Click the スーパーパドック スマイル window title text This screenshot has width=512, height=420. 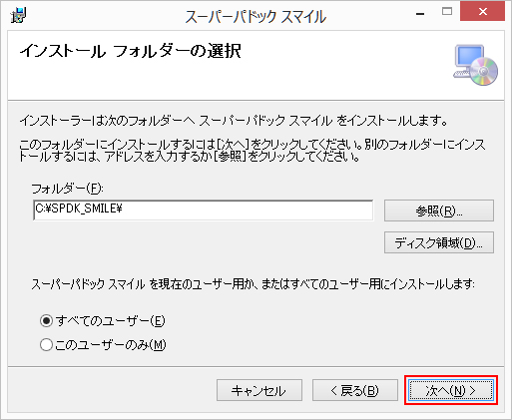pos(256,17)
